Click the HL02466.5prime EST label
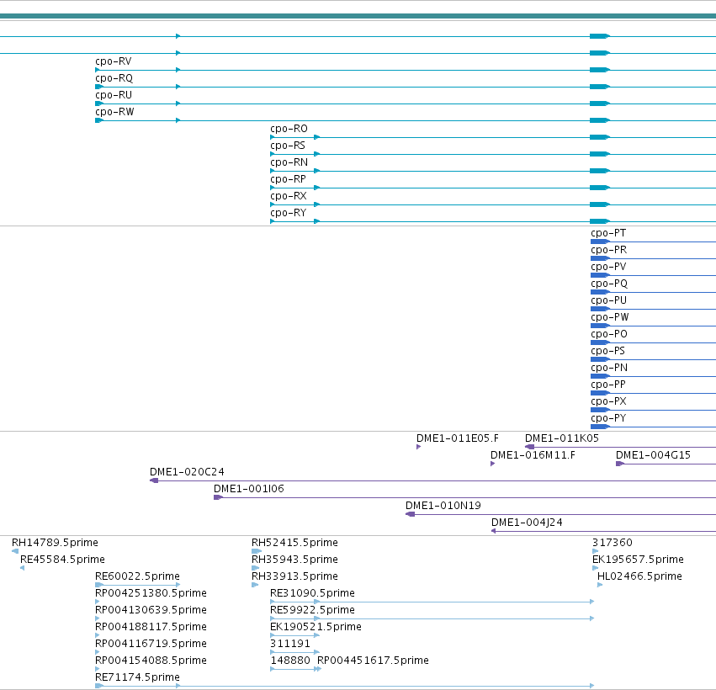Viewport: 716px width, 690px height. coord(639,576)
